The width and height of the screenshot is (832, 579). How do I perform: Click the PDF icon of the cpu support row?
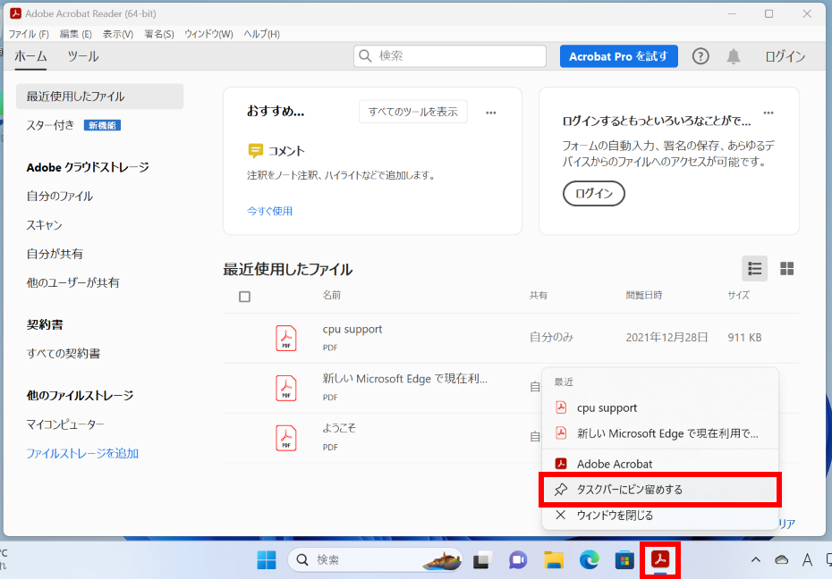[286, 338]
